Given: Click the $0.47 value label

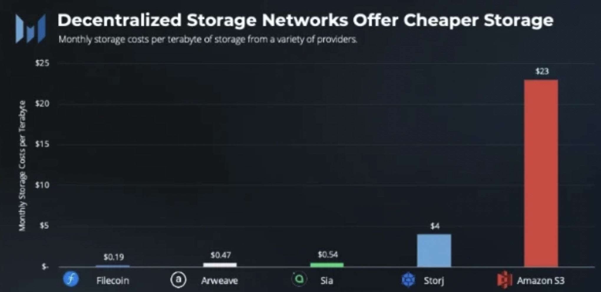Looking at the screenshot, I should (x=221, y=255).
